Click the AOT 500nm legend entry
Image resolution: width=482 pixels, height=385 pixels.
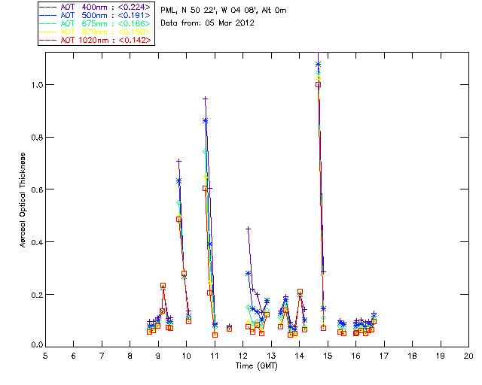95,15
